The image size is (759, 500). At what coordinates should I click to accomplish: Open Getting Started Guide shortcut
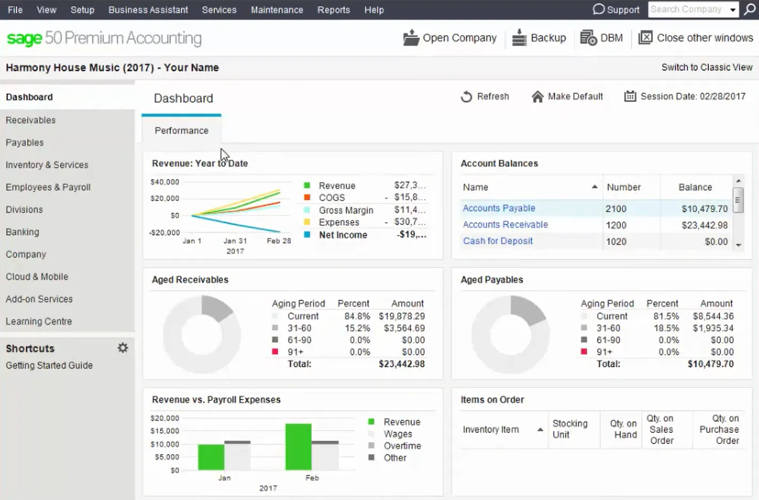[49, 366]
